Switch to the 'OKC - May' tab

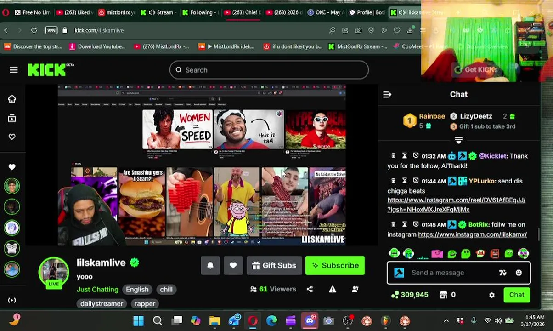[326, 12]
